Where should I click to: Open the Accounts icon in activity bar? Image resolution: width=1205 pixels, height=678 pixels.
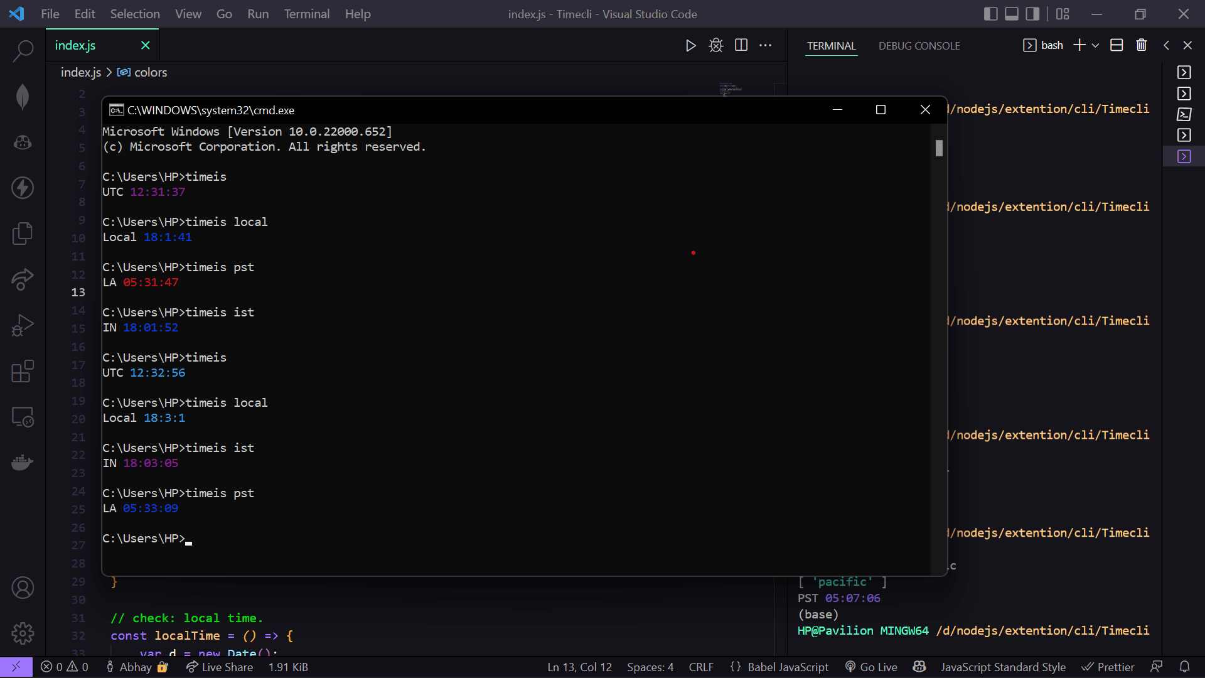click(23, 588)
